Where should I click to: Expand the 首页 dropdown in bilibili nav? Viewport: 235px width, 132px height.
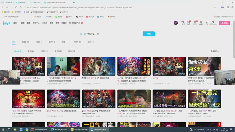[x=16, y=23]
